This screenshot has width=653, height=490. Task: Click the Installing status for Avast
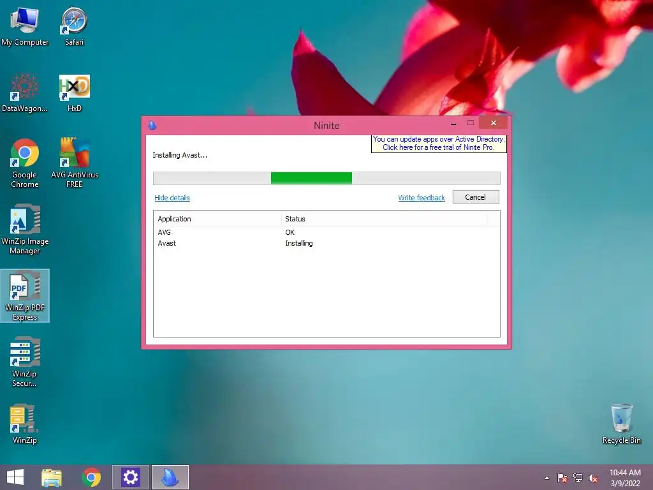[x=299, y=243]
